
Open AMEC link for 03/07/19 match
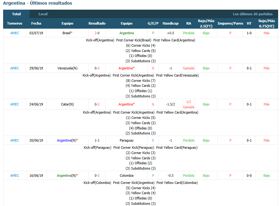point(15,33)
